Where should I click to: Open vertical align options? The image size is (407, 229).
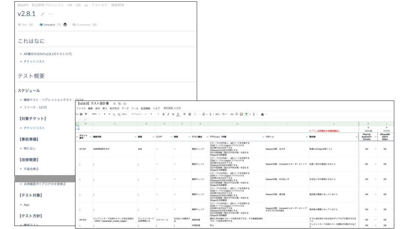[211, 114]
